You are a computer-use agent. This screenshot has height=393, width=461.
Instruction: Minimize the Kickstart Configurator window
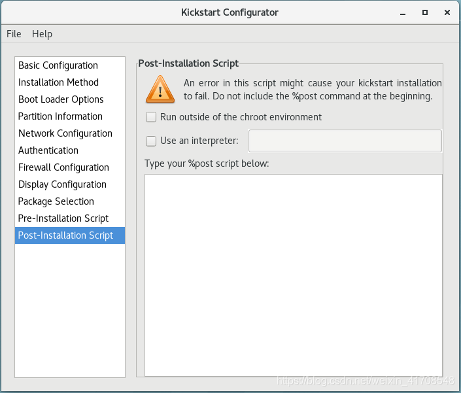[x=403, y=12]
